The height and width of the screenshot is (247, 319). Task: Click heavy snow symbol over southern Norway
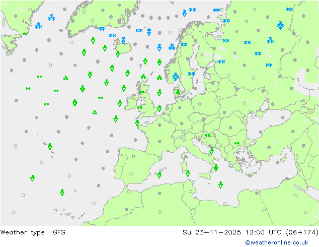[176, 77]
